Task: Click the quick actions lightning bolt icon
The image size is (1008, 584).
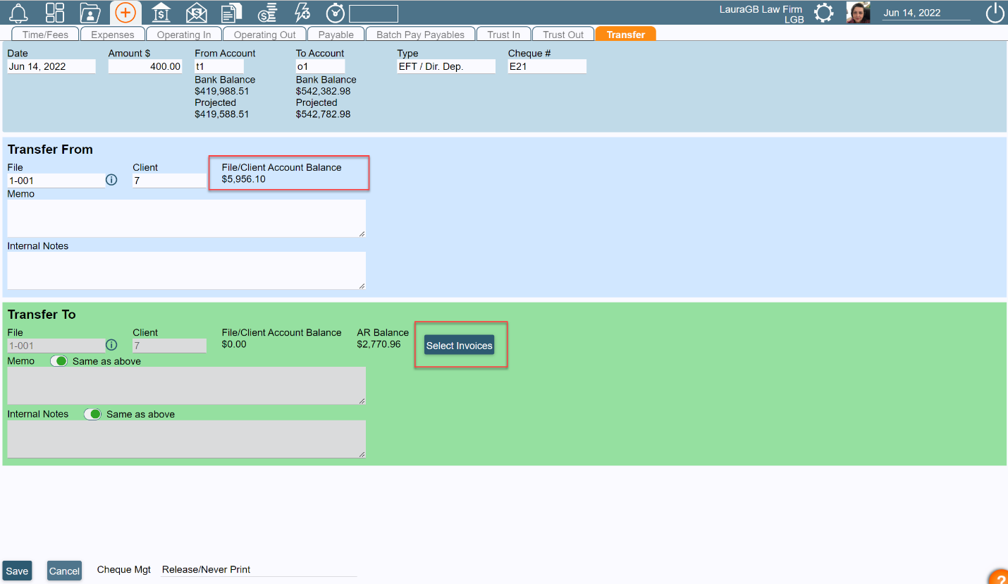Action: click(x=302, y=12)
